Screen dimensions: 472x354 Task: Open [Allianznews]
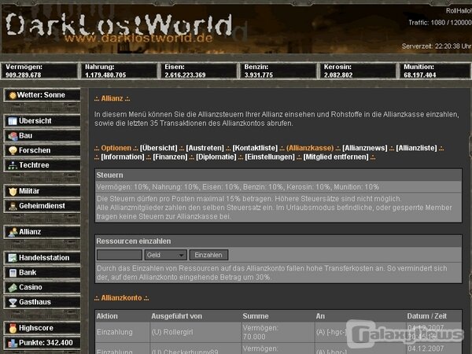pos(365,148)
